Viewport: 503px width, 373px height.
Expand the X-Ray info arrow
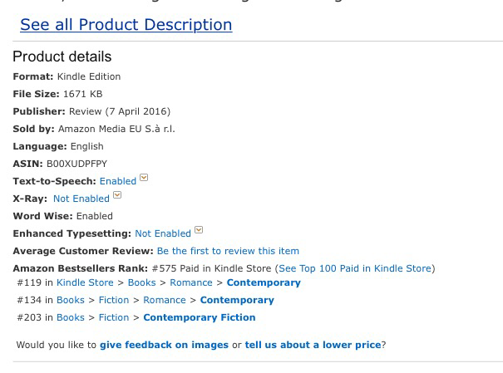[117, 195]
